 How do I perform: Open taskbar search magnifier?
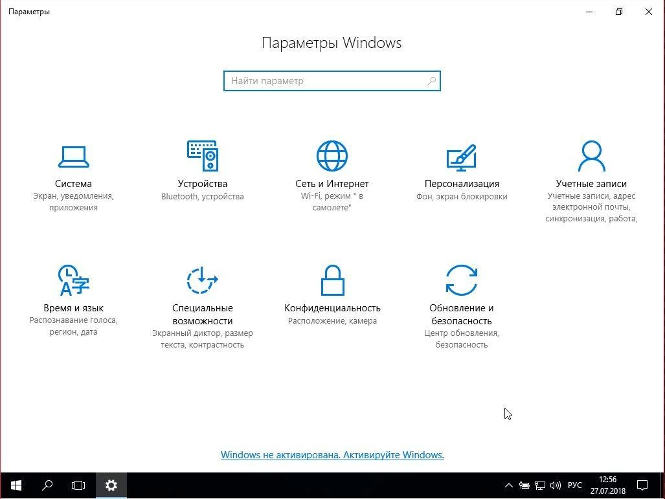47,485
